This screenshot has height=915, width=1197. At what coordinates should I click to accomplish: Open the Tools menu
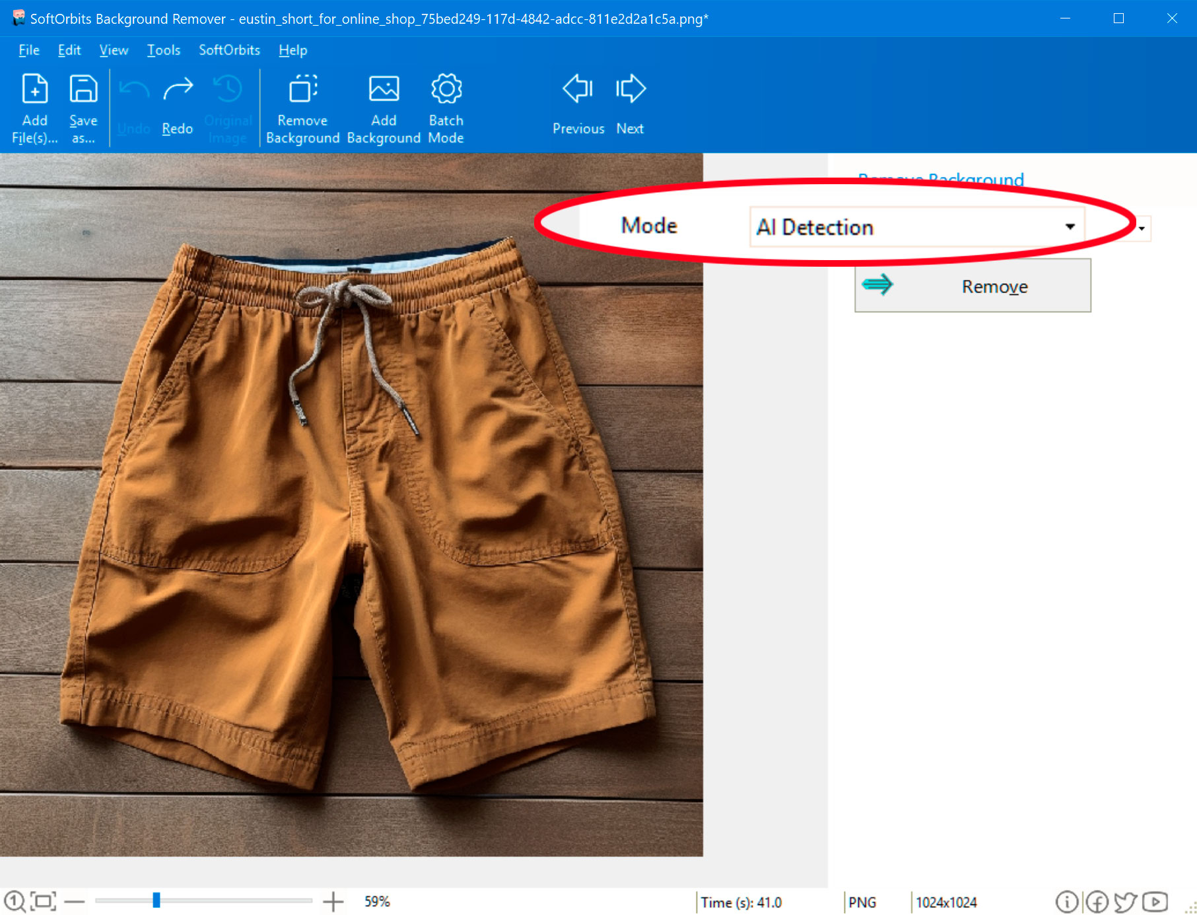click(x=164, y=50)
